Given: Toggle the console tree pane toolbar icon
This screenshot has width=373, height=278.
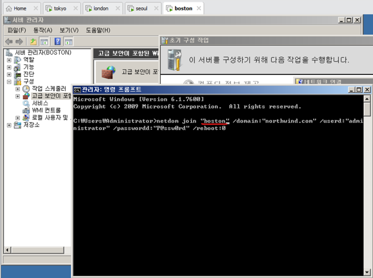Looking at the screenshot, I should tap(44, 42).
